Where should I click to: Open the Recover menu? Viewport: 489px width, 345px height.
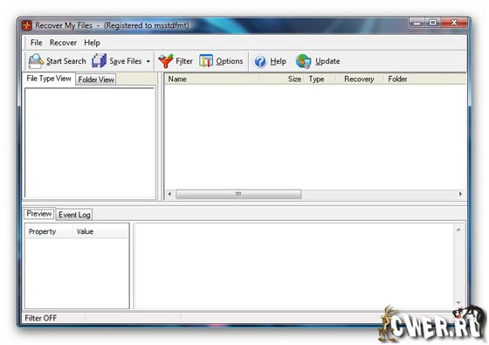point(63,43)
